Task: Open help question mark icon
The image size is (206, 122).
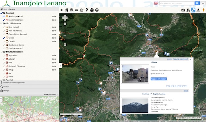Action: click(97, 10)
